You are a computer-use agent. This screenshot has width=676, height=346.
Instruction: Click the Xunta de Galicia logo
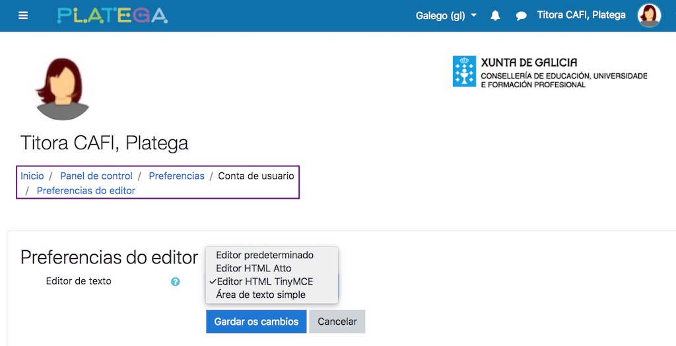pos(550,71)
